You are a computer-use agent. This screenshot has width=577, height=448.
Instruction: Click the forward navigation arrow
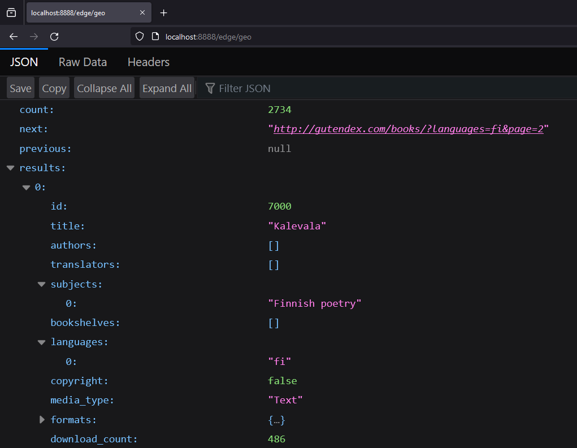coord(34,37)
